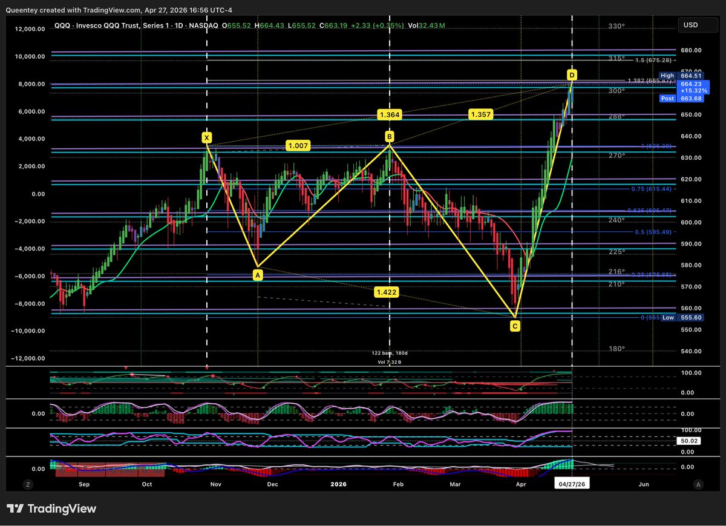The image size is (726, 526).
Task: Select the X point label of the pattern
Action: (207, 137)
